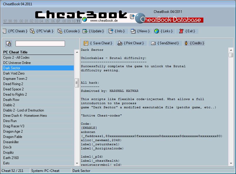Click the PC Cheats page icon

coord(4,31)
